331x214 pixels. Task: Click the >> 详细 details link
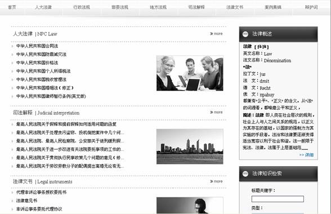306,155
